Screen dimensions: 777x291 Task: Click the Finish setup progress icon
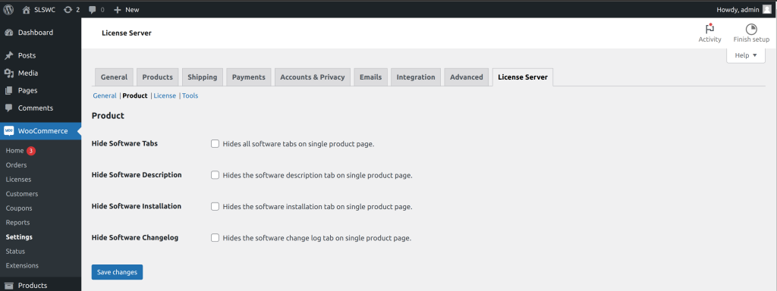click(751, 30)
